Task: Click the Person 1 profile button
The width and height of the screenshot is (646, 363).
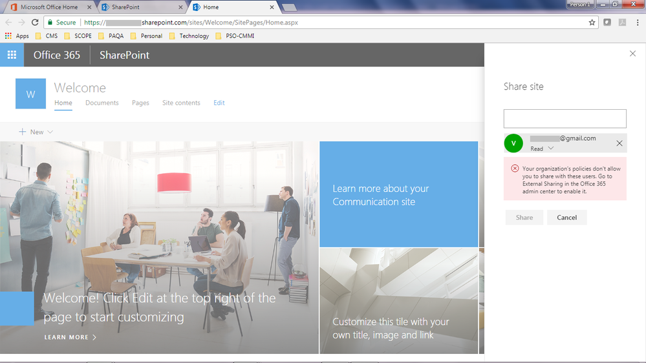Action: [580, 4]
